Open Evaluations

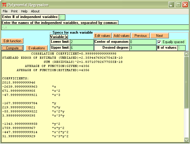37,48
